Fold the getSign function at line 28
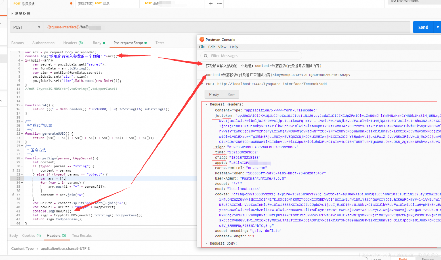 (23, 158)
